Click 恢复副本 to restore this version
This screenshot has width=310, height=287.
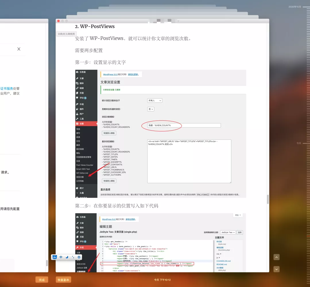63,280
